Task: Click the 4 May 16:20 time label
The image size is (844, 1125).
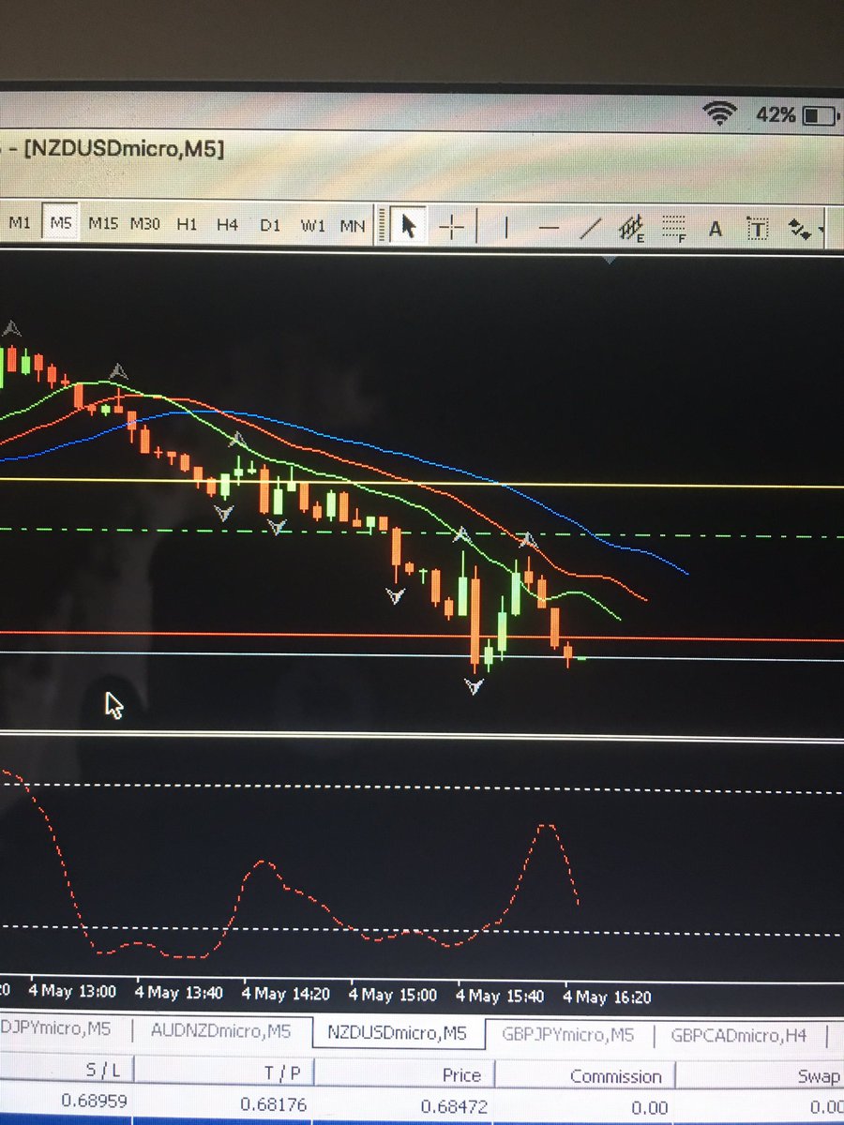Action: click(607, 997)
